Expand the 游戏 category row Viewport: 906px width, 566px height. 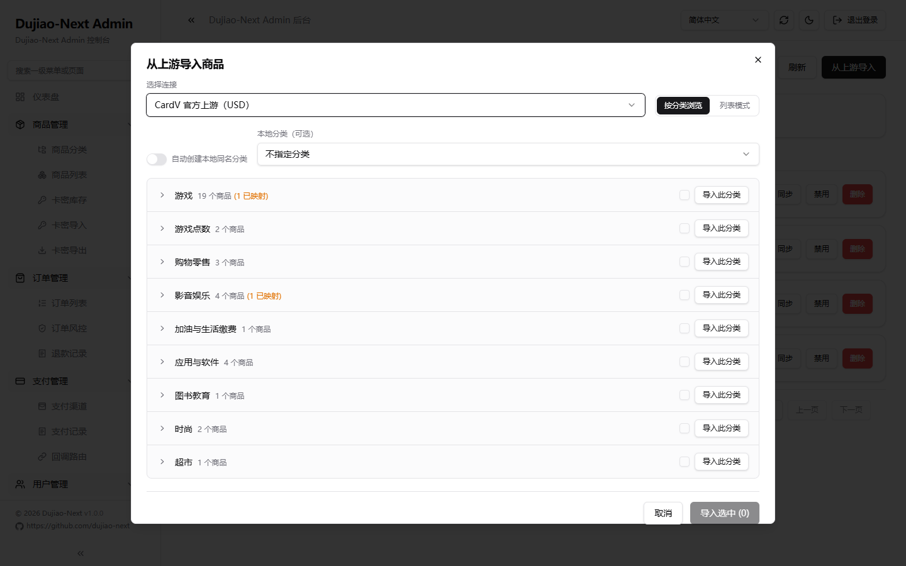(x=162, y=195)
